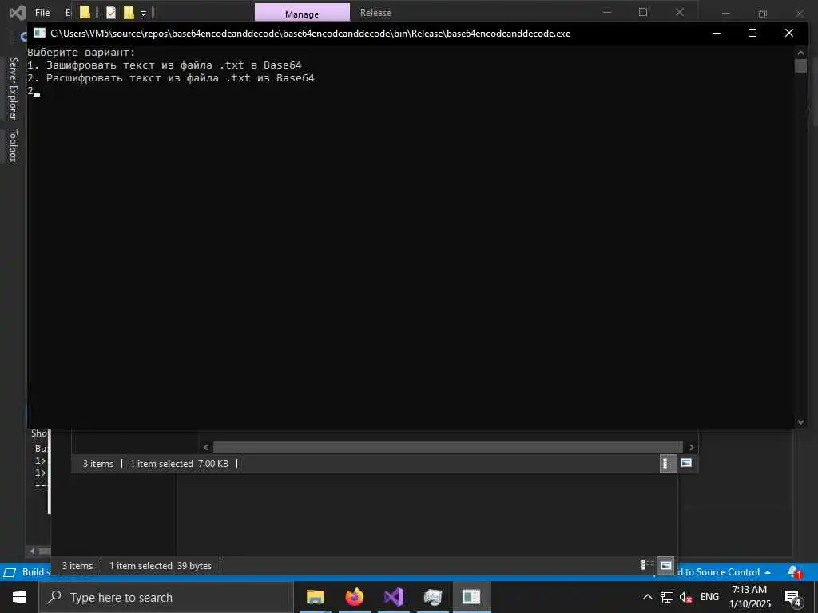
Task: Open the Server Explorer side tab
Action: tap(13, 88)
